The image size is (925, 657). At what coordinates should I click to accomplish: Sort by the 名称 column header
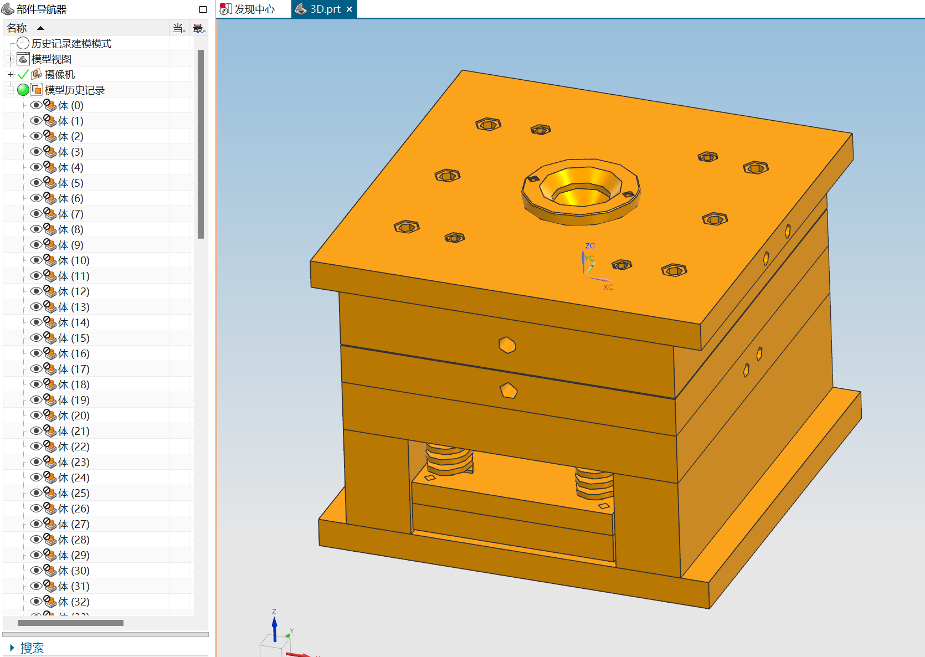coord(17,28)
